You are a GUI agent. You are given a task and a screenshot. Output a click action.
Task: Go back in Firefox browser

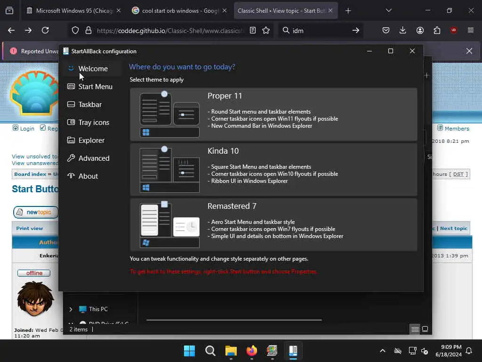(11, 30)
